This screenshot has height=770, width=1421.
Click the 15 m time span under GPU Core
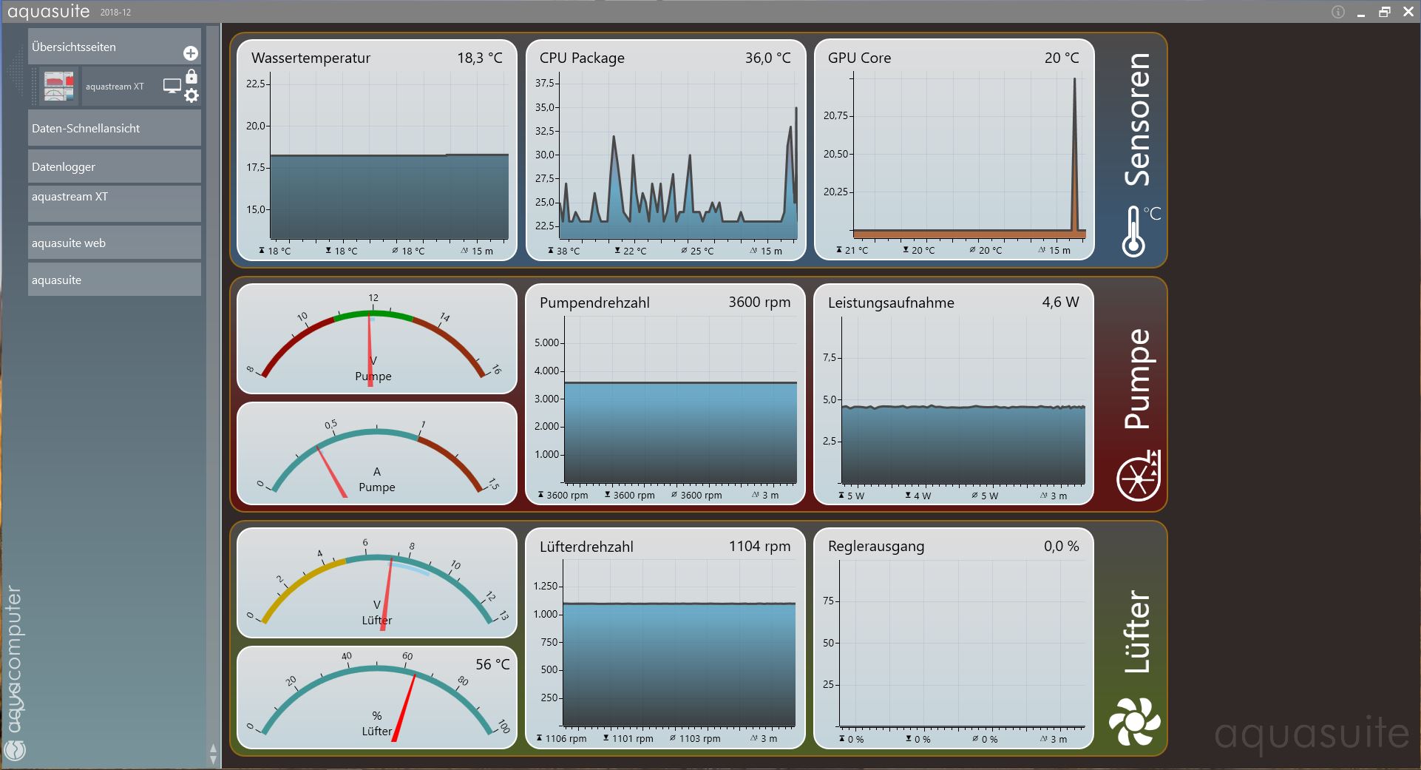tap(1054, 250)
